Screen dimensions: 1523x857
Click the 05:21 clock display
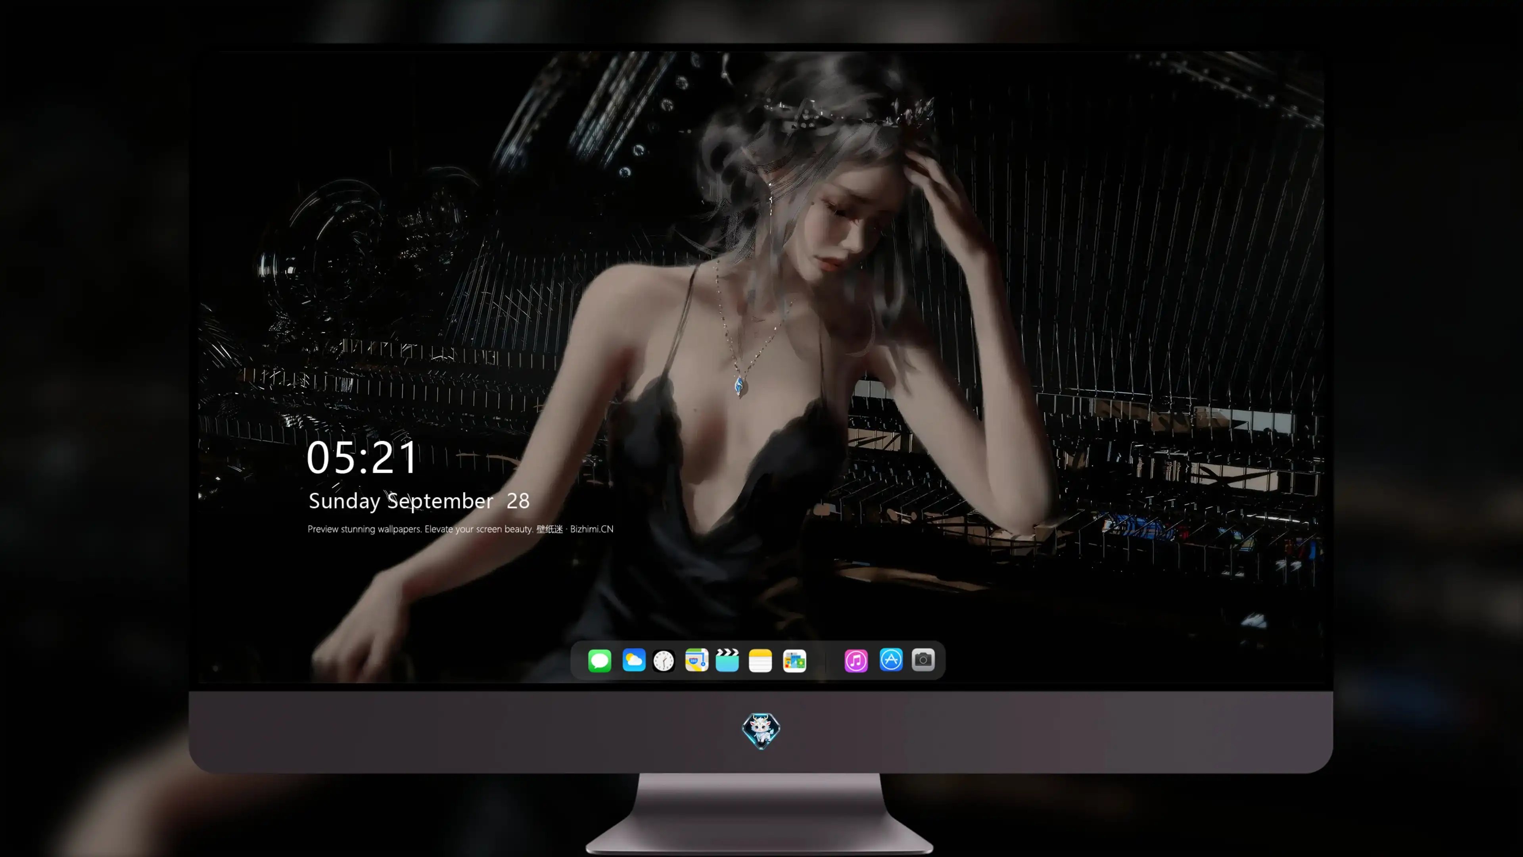point(362,458)
